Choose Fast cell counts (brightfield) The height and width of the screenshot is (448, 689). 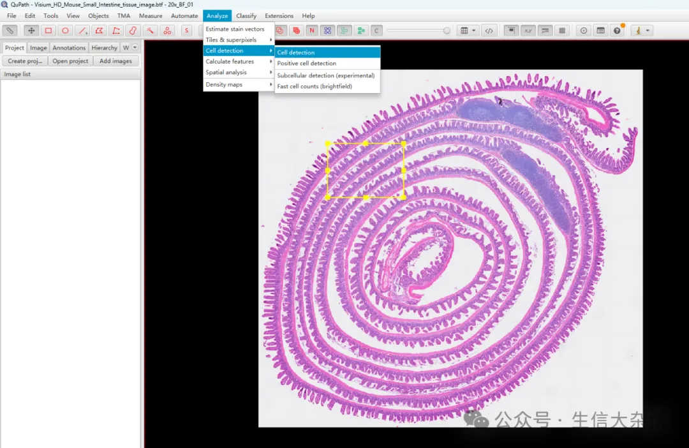(327, 86)
